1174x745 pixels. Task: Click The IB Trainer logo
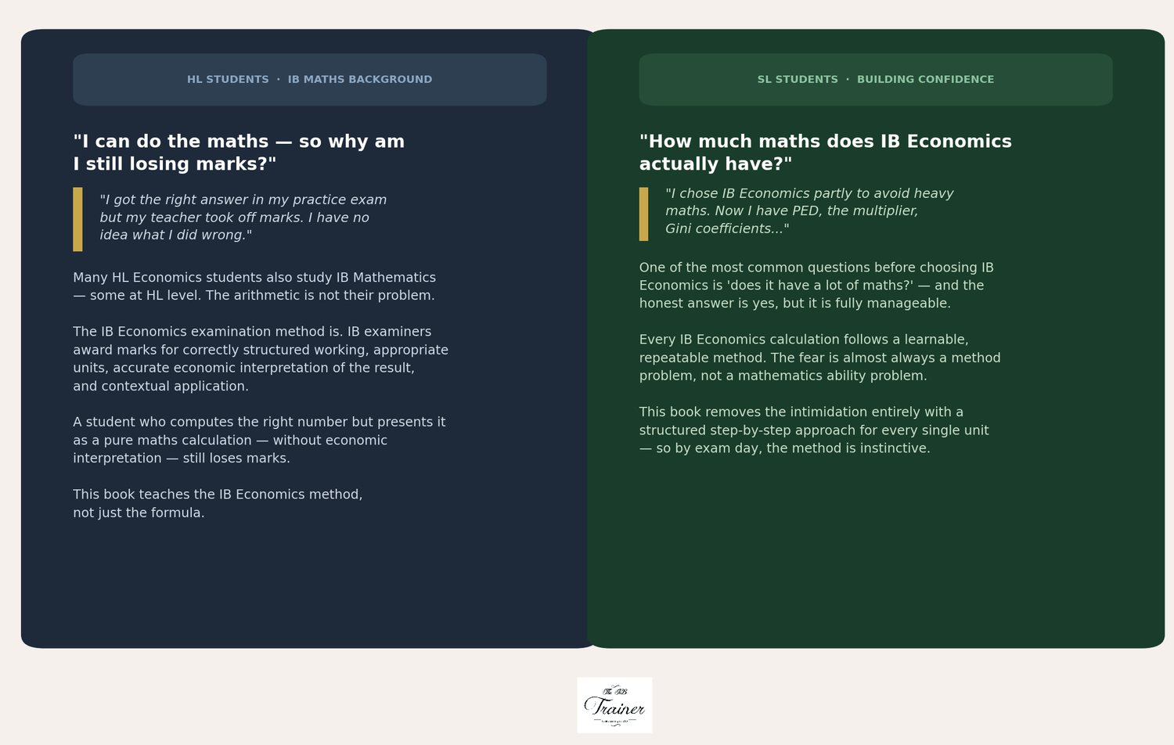tap(614, 704)
